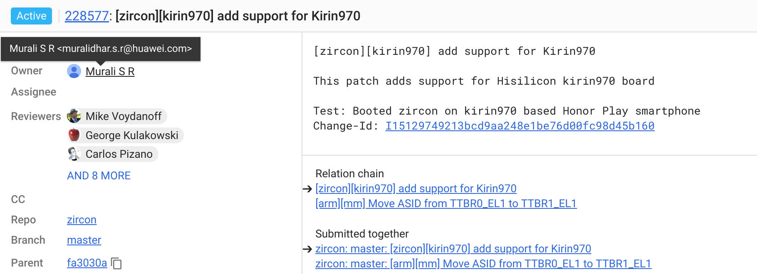The image size is (757, 274).
Task: Open the zircon repo link
Action: pos(82,220)
